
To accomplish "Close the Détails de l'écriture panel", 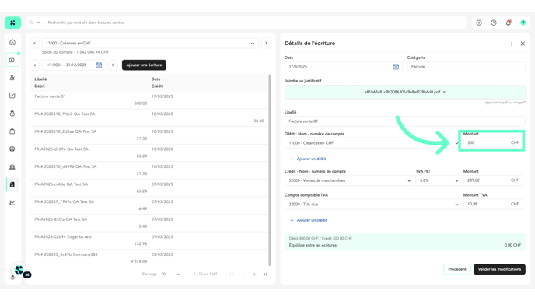I will click(523, 44).
